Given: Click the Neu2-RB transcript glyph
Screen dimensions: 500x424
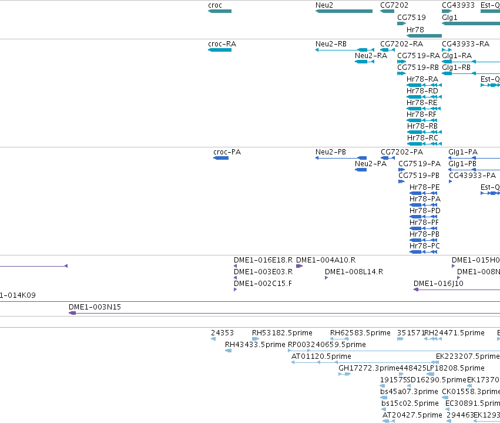Looking at the screenshot, I should click(x=345, y=50).
